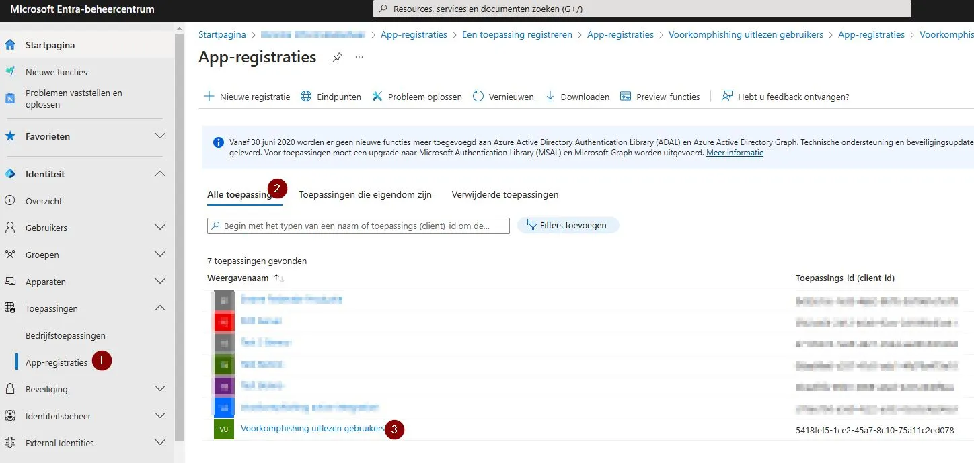Viewport: 974px width, 463px height.
Task: Click the Favorieten star icon
Action: [x=10, y=136]
